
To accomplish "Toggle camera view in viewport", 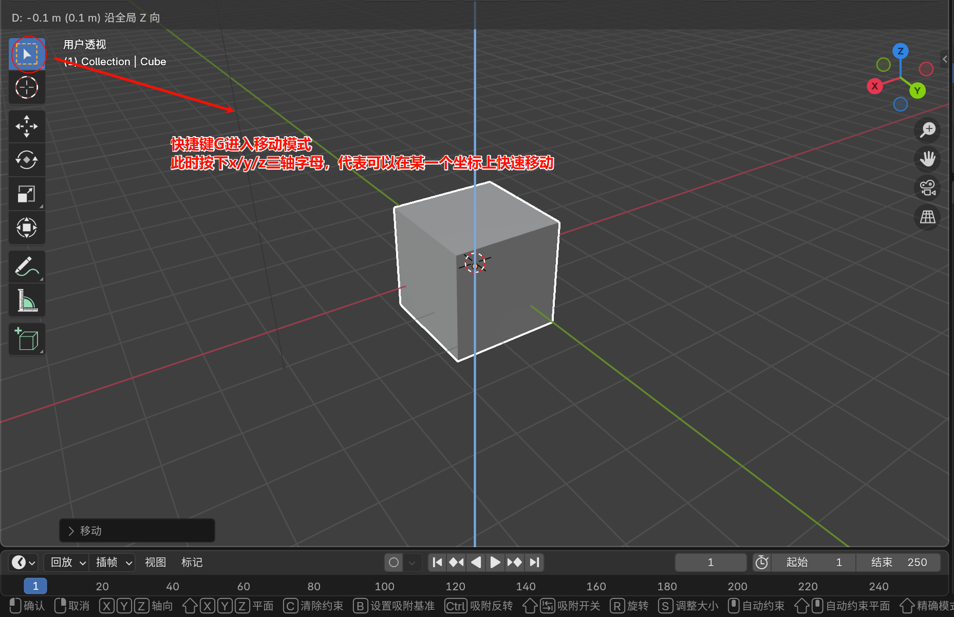I will 927,188.
